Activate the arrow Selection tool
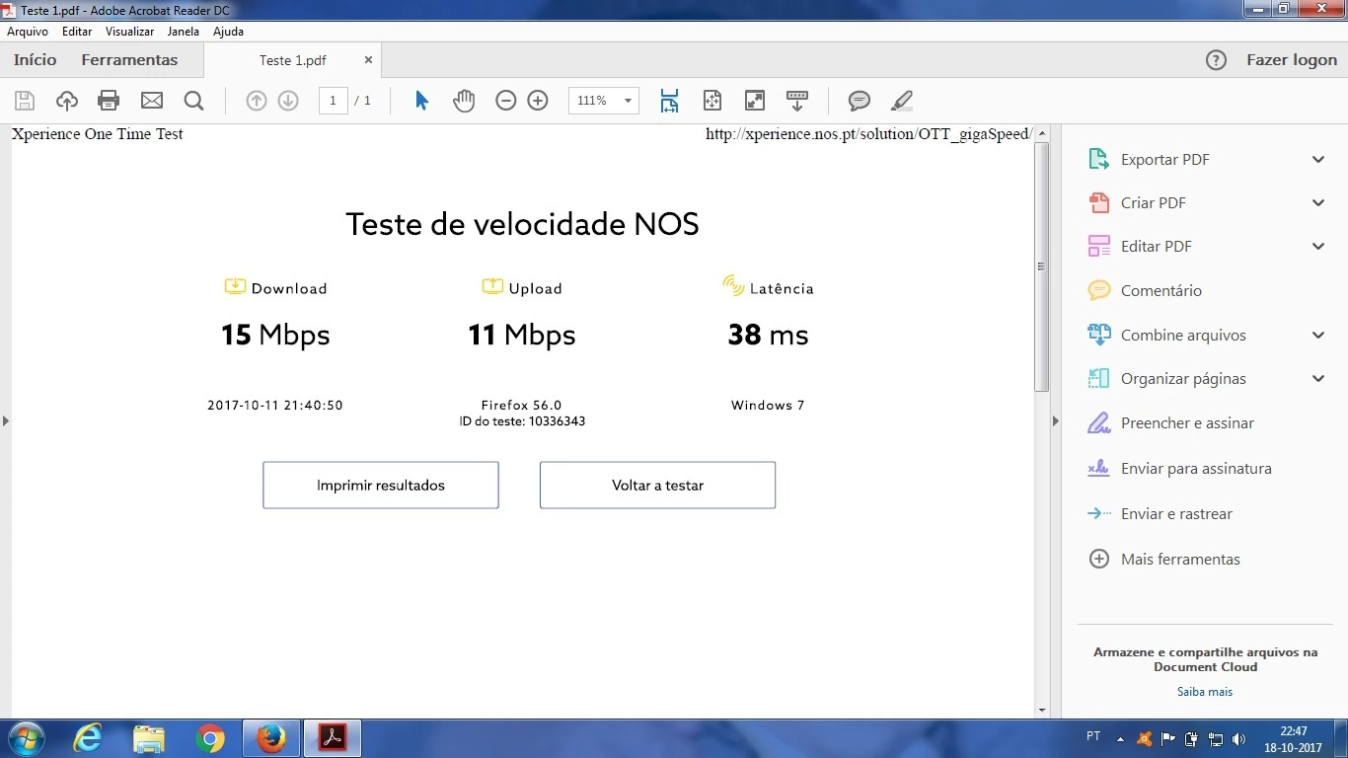 click(x=421, y=101)
